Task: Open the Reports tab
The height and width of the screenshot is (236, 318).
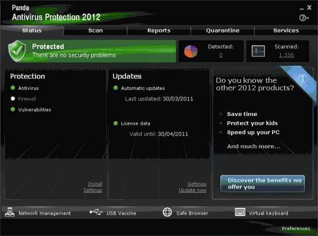Action: 159,30
